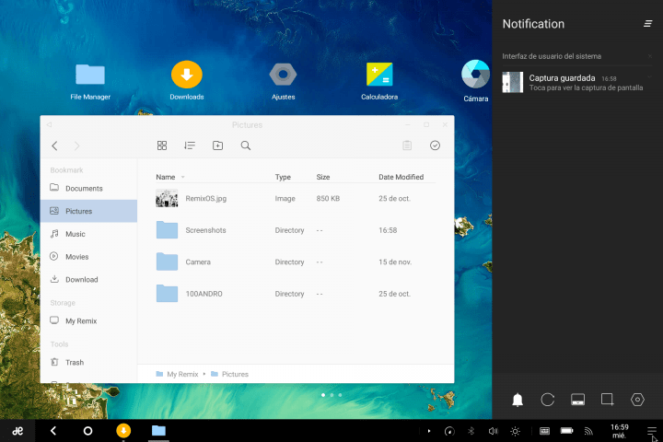Click the screenshot notification thumbnail
Image resolution: width=663 pixels, height=442 pixels.
(x=513, y=82)
